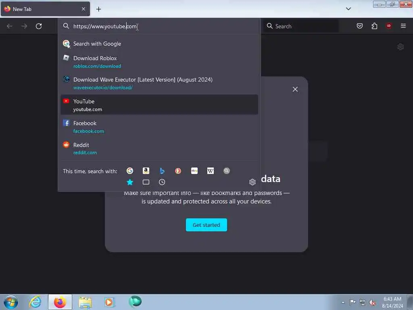The width and height of the screenshot is (413, 310).
Task: Click the Search box in the toolbar
Action: [x=301, y=26]
